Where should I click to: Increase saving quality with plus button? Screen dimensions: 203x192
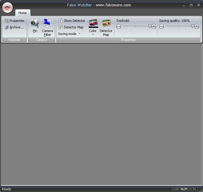point(197,26)
